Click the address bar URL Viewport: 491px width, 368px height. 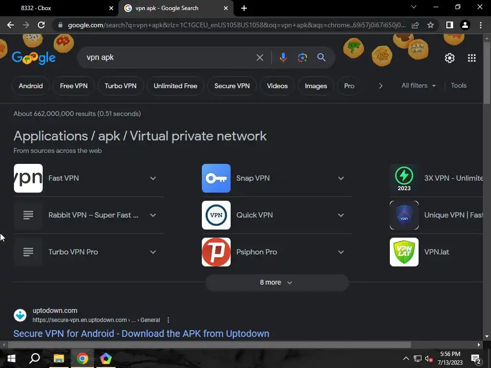point(237,25)
